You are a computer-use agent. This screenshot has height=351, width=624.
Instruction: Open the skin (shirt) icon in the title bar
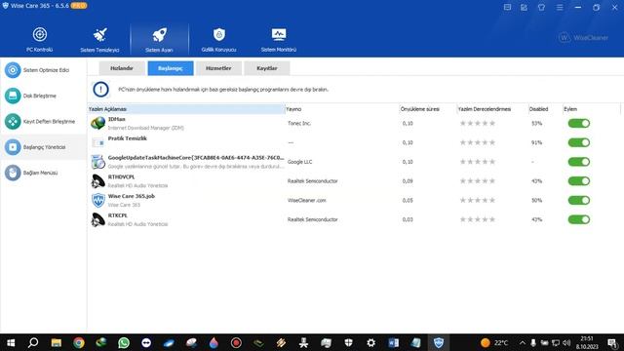[x=542, y=7]
